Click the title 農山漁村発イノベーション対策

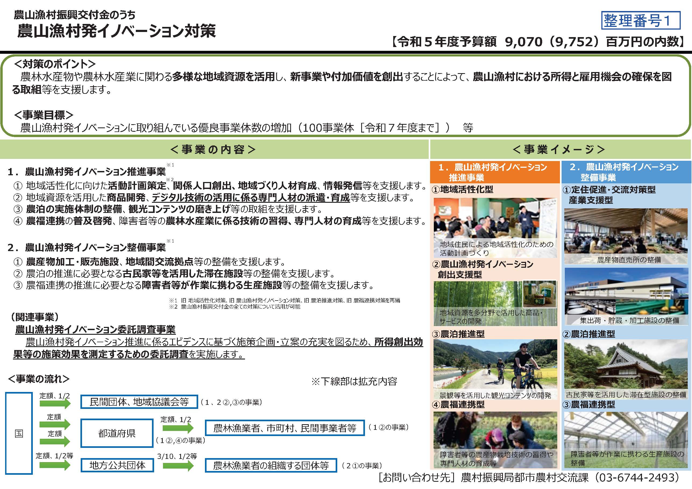click(x=117, y=31)
